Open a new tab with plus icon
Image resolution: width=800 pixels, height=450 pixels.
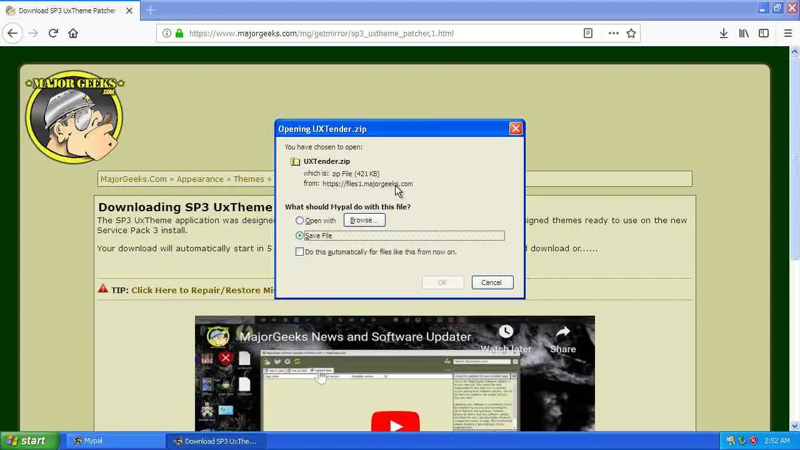pyautogui.click(x=150, y=10)
